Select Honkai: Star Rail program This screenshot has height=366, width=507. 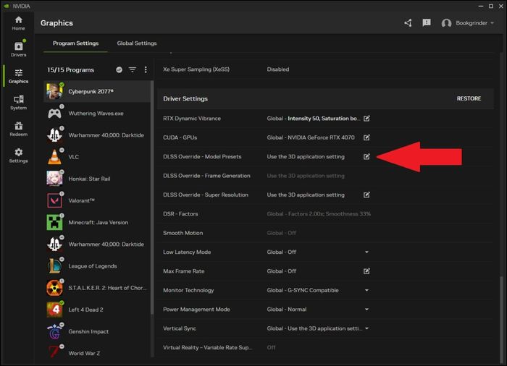tap(96, 179)
